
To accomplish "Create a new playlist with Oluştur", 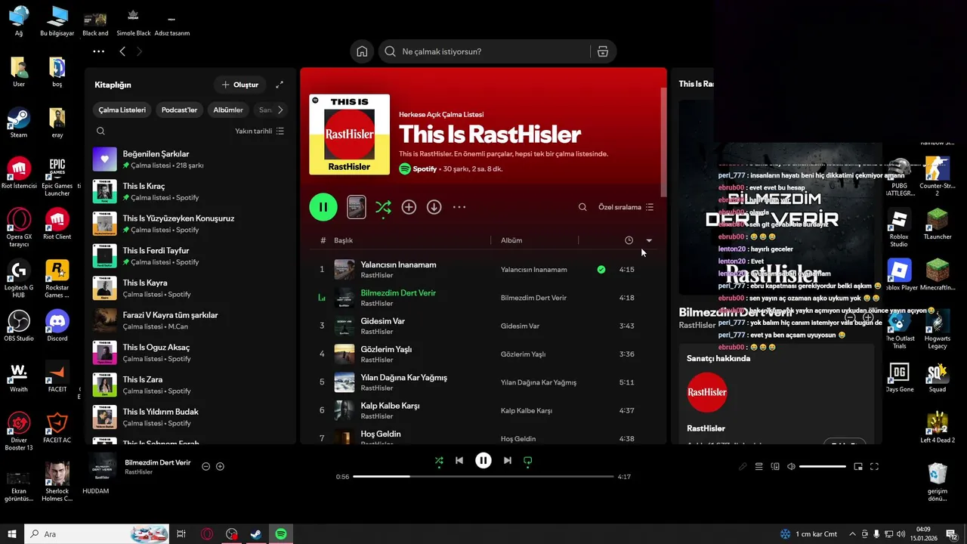I will tap(239, 85).
